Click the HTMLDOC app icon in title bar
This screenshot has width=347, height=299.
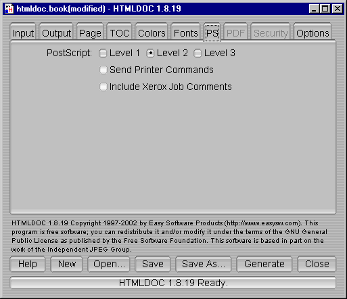[x=9, y=9]
